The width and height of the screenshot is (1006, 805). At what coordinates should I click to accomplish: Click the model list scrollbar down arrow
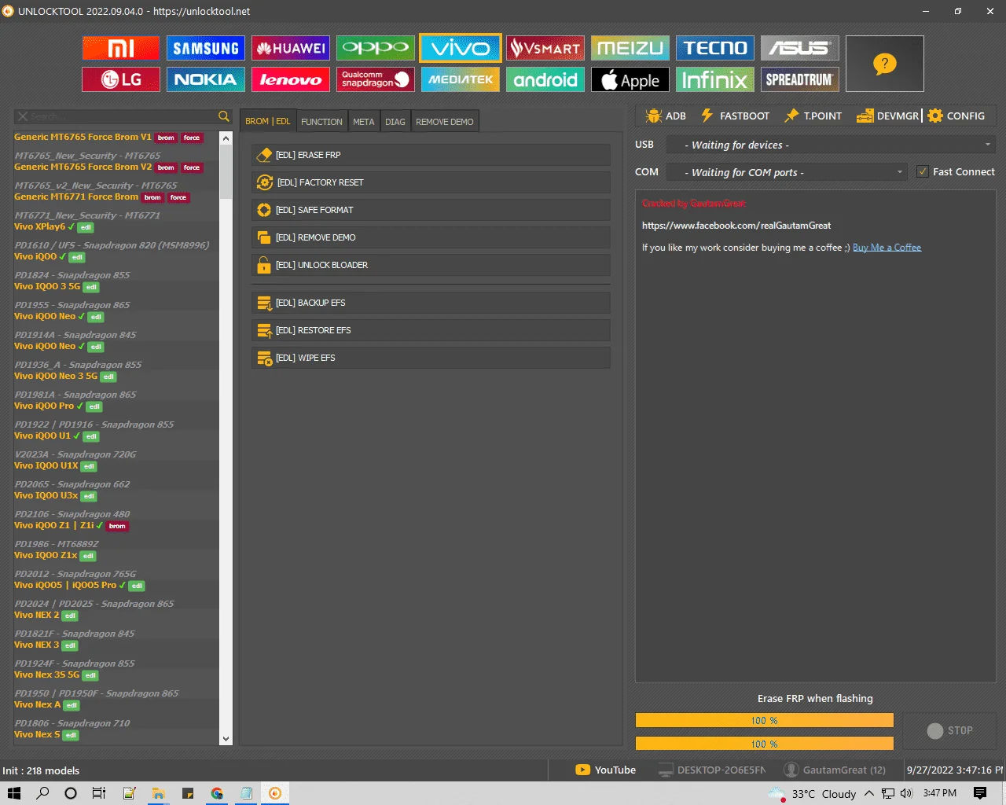coord(226,739)
